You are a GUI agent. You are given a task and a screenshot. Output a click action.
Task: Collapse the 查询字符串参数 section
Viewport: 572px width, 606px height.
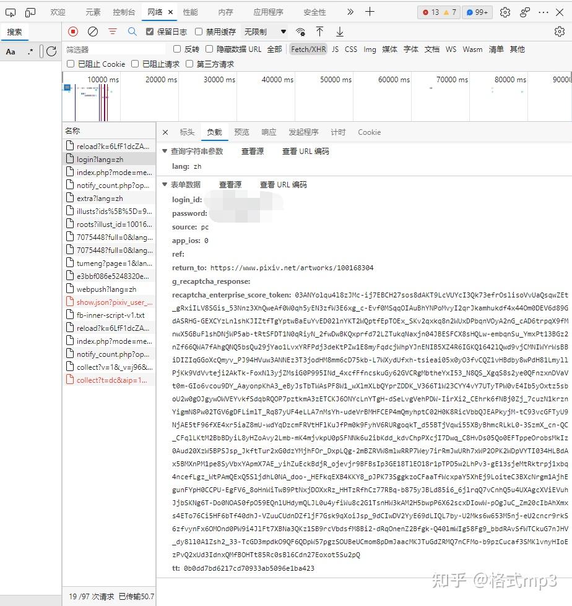164,151
